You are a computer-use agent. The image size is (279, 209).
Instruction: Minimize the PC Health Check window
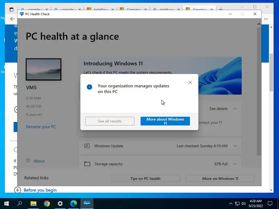point(230,14)
